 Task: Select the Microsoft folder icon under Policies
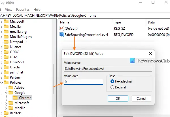tap(11, 103)
